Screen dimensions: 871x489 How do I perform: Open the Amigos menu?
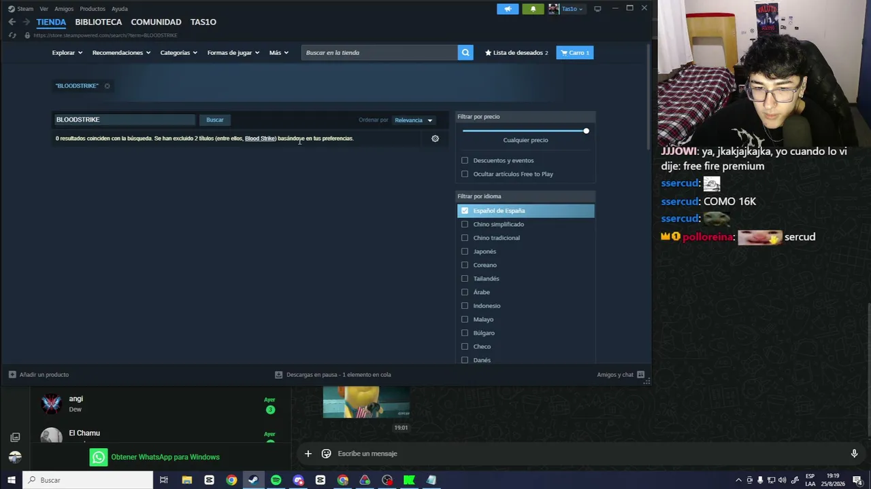click(64, 9)
